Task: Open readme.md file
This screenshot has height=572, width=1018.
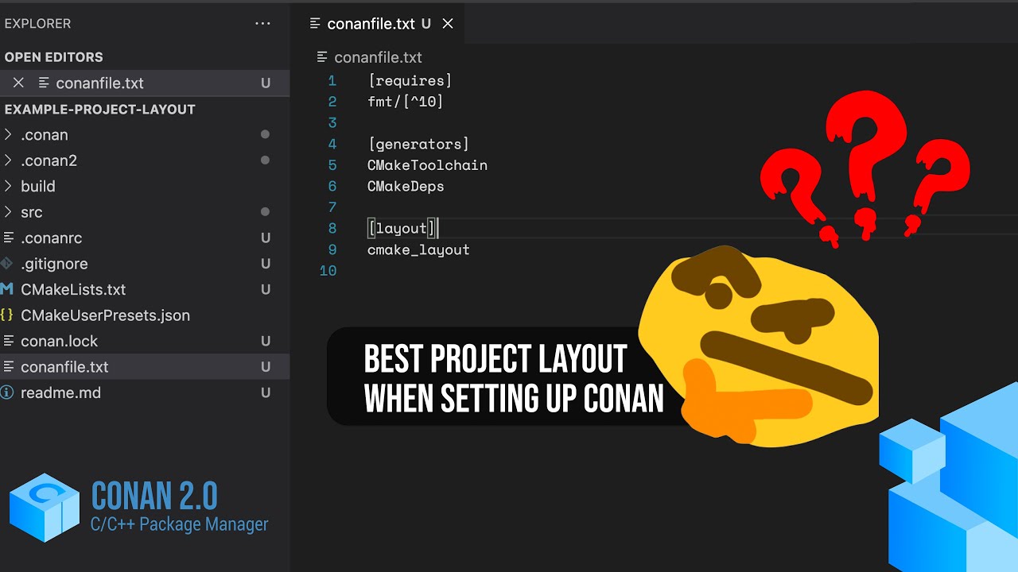Action: click(60, 392)
